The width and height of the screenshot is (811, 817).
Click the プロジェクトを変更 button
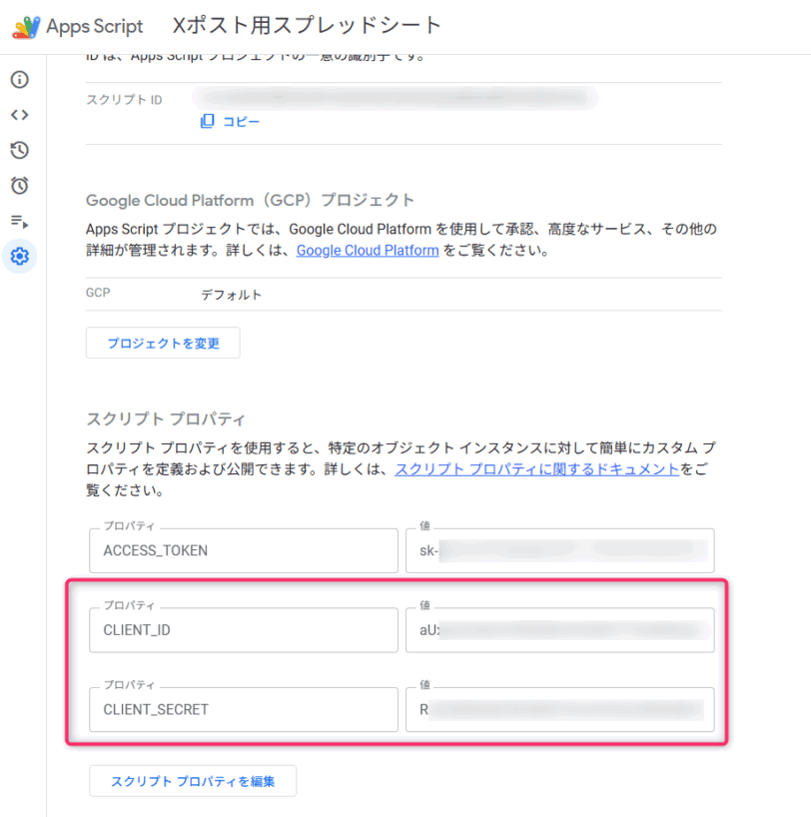(163, 343)
